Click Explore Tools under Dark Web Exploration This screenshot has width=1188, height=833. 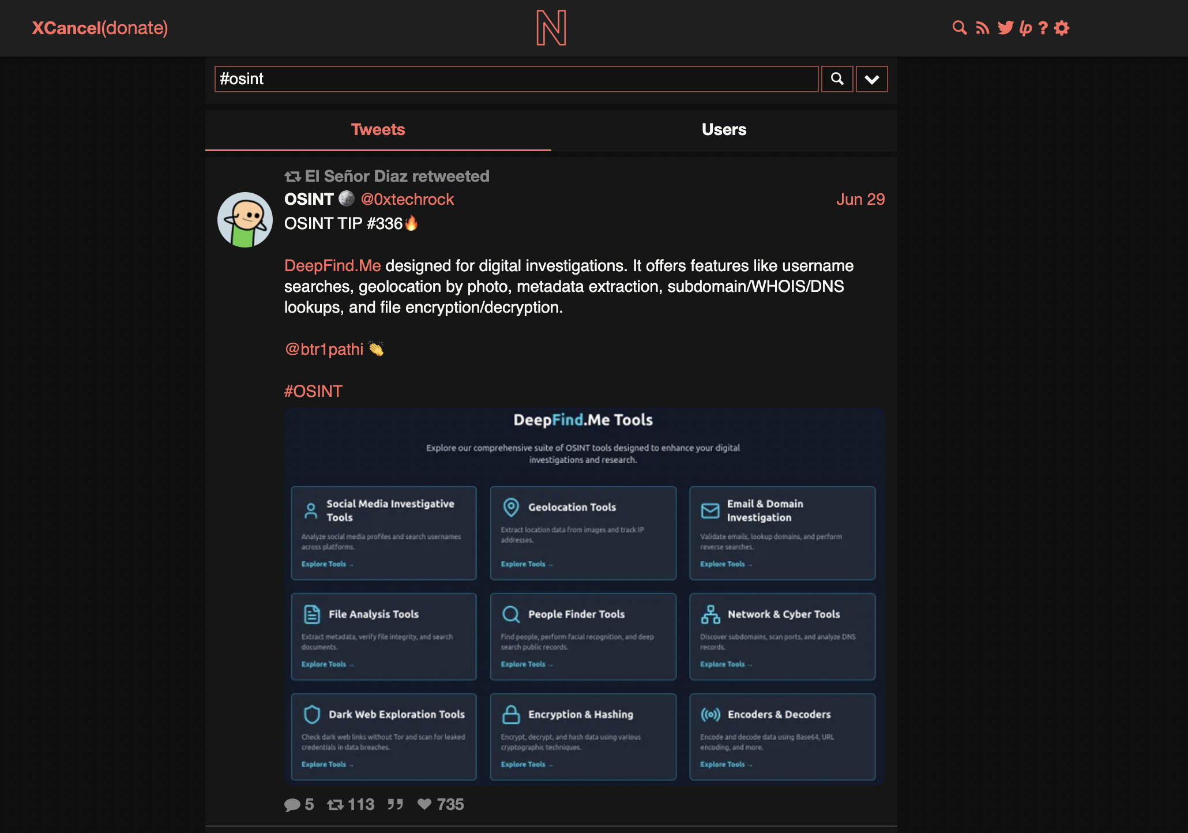coord(327,764)
